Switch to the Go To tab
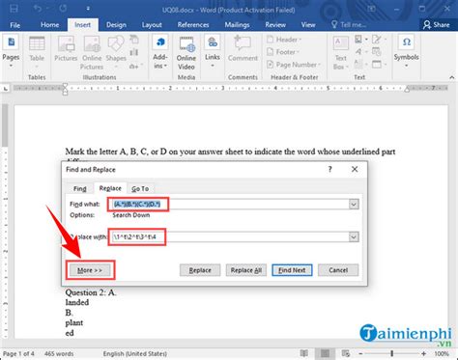The height and width of the screenshot is (360, 458). [x=140, y=188]
